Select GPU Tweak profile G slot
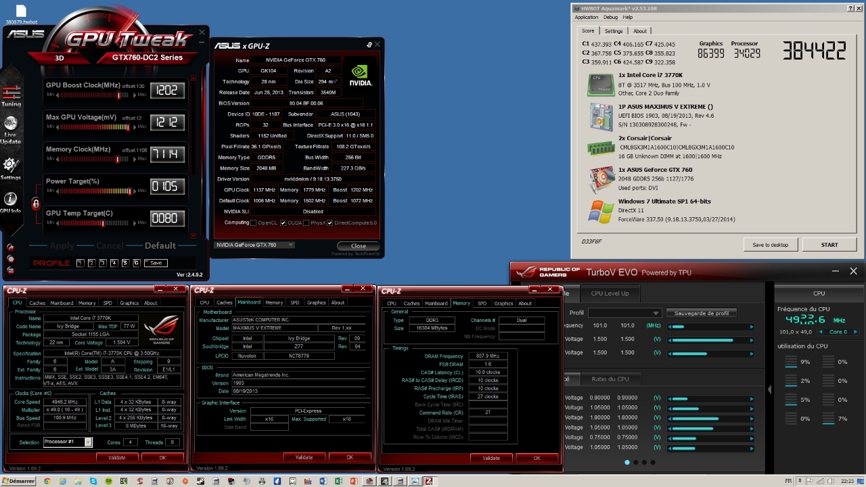866x487 pixels. [x=136, y=262]
